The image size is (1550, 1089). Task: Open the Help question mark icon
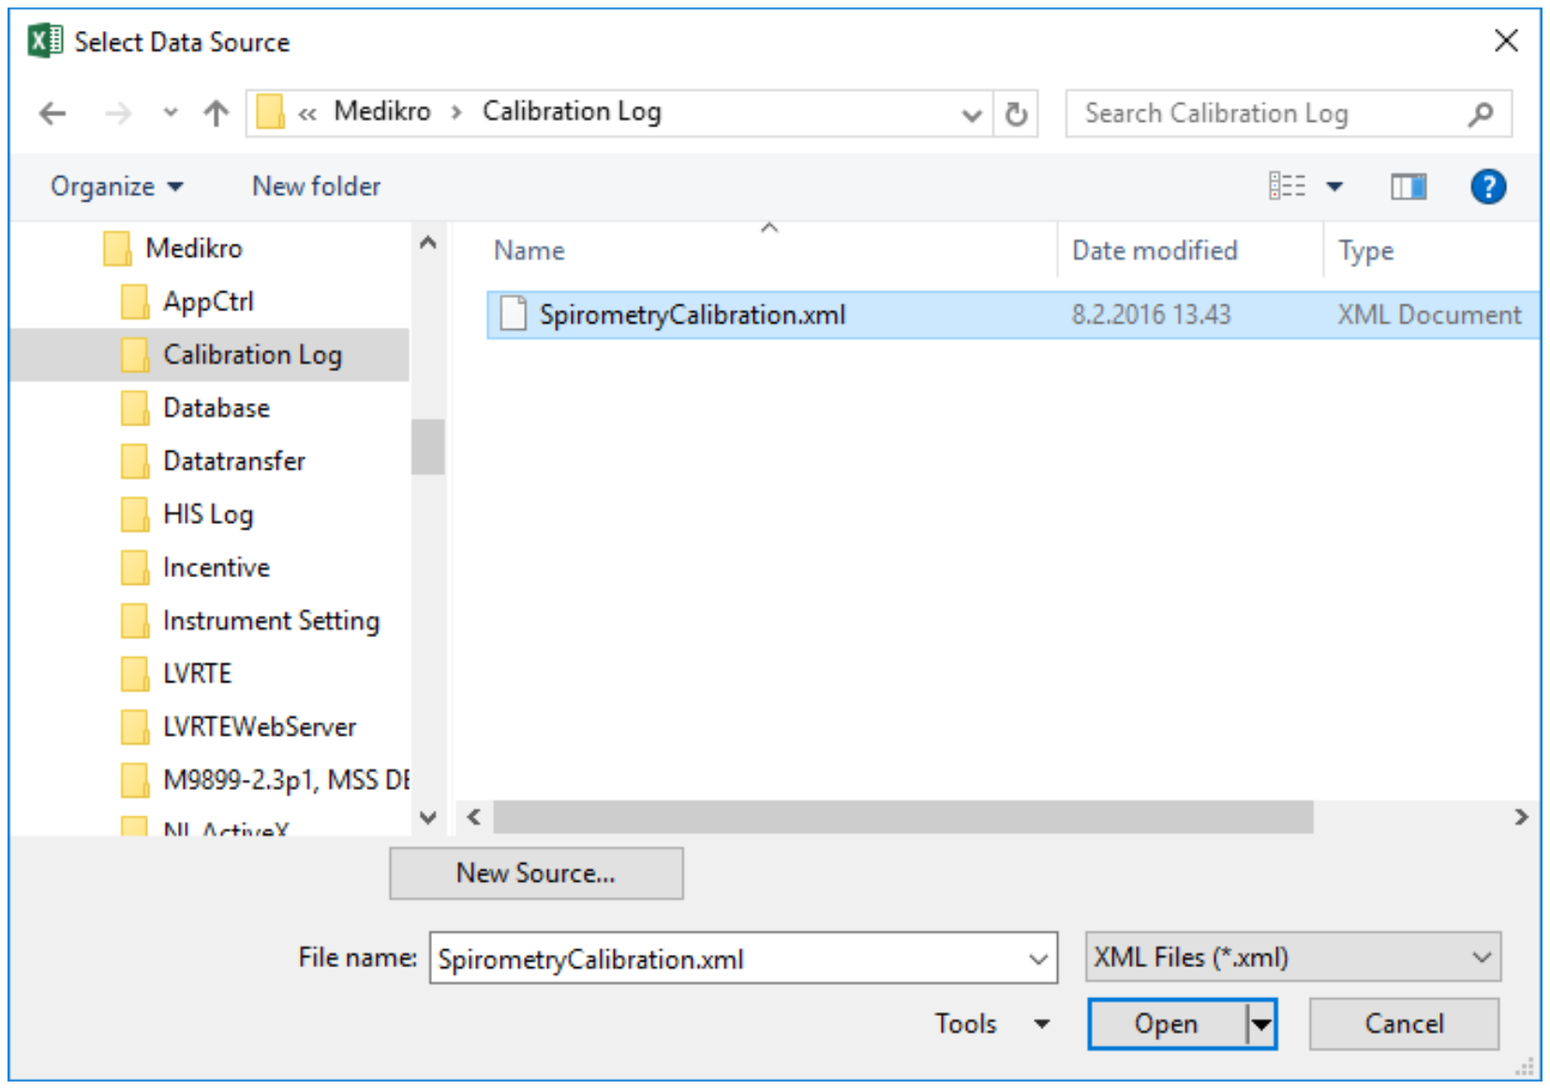point(1487,187)
